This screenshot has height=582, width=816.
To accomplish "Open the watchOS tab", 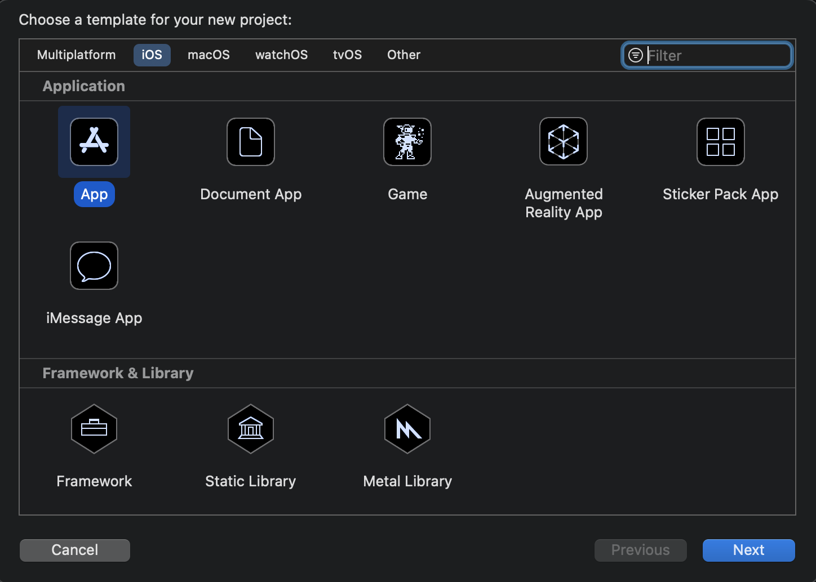I will pos(281,55).
